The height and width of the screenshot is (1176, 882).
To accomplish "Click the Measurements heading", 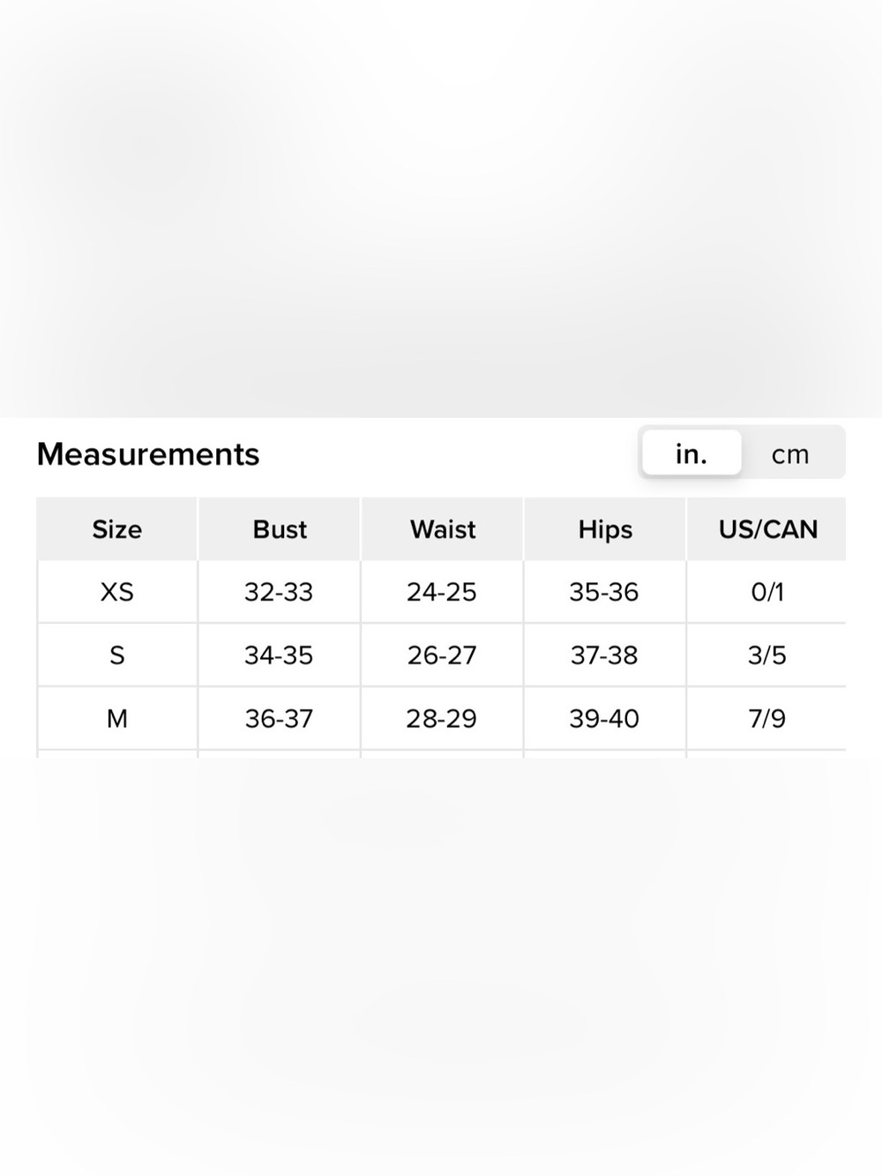I will click(x=148, y=454).
